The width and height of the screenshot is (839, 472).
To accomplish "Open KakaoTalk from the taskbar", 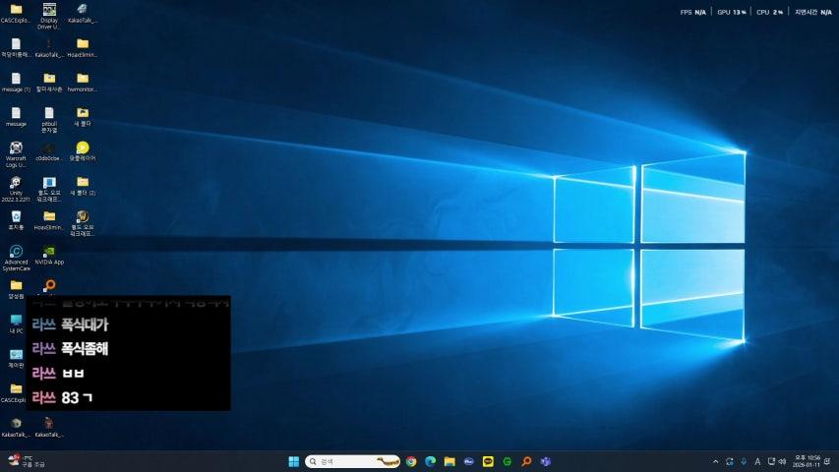I will [487, 461].
